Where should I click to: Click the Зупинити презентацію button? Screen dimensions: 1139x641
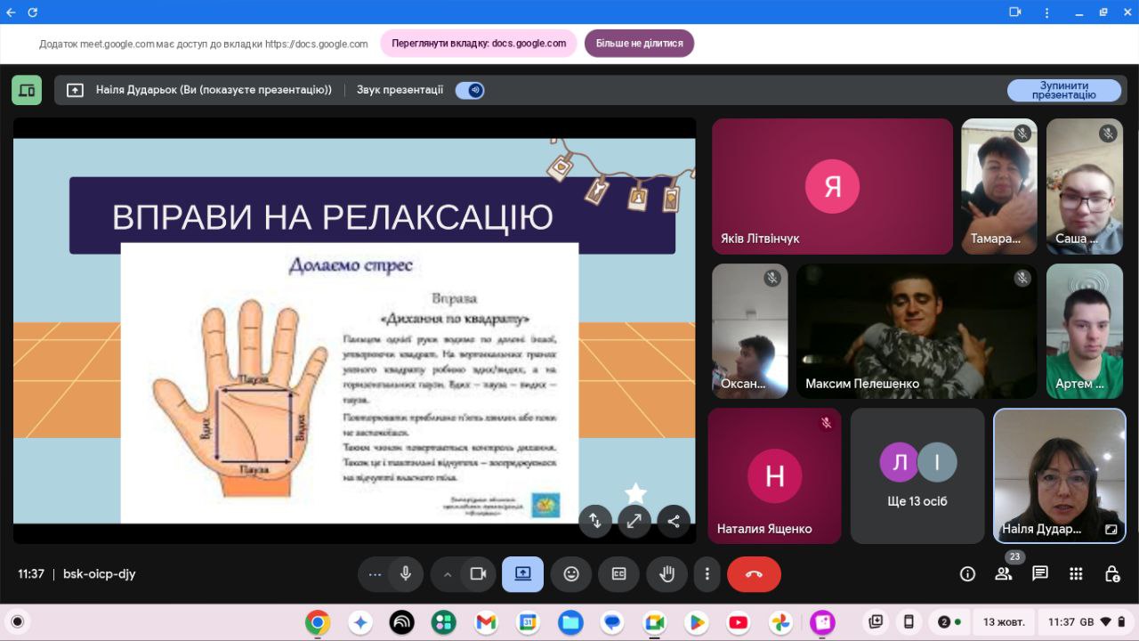point(1064,90)
